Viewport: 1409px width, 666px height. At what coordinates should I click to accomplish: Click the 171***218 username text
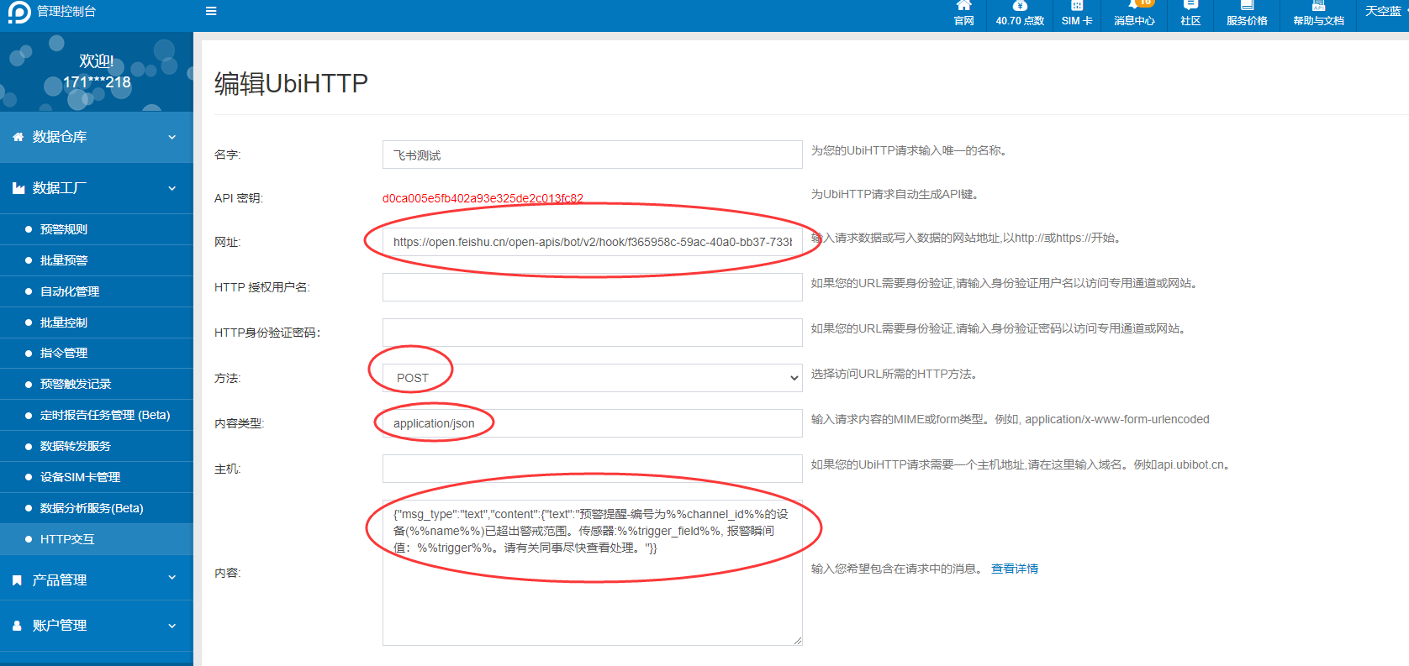(97, 82)
